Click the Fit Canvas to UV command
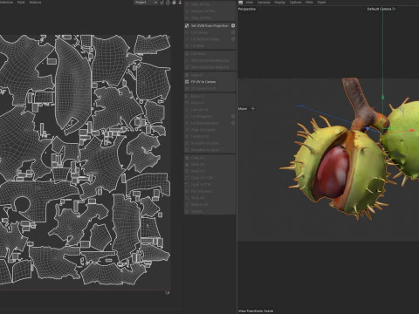This screenshot has height=314, width=419. [x=203, y=88]
